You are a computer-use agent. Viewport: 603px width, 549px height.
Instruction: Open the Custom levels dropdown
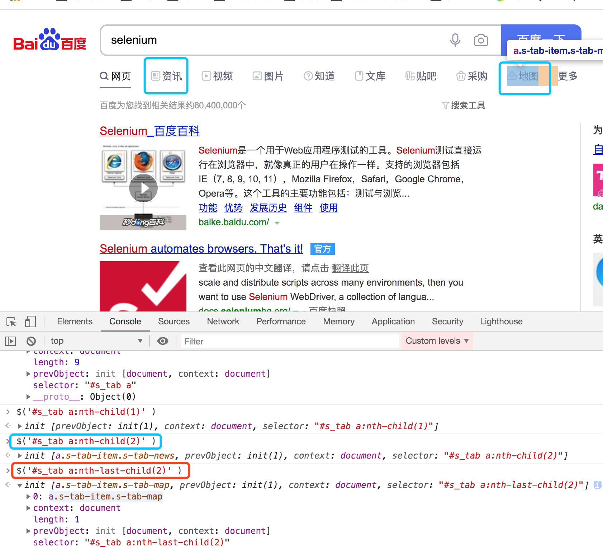(437, 341)
